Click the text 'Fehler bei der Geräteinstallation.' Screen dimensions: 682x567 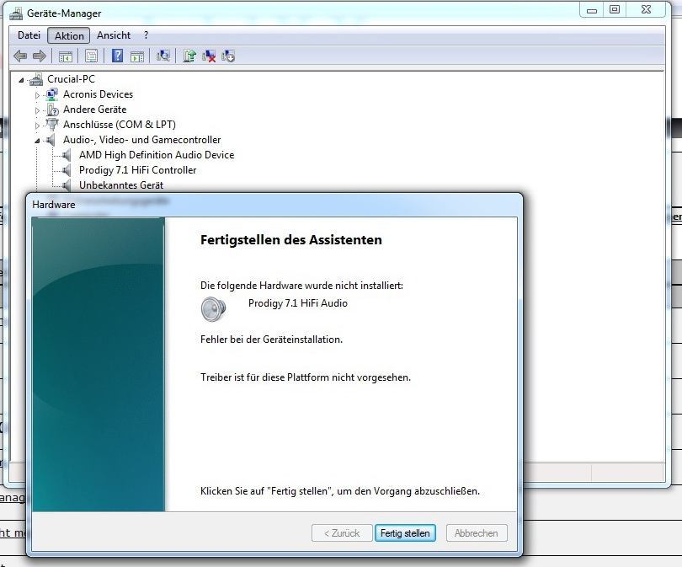pos(271,340)
